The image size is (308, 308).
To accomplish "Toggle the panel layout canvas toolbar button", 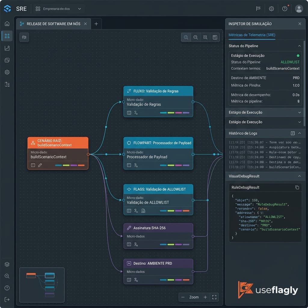I will [215, 37].
